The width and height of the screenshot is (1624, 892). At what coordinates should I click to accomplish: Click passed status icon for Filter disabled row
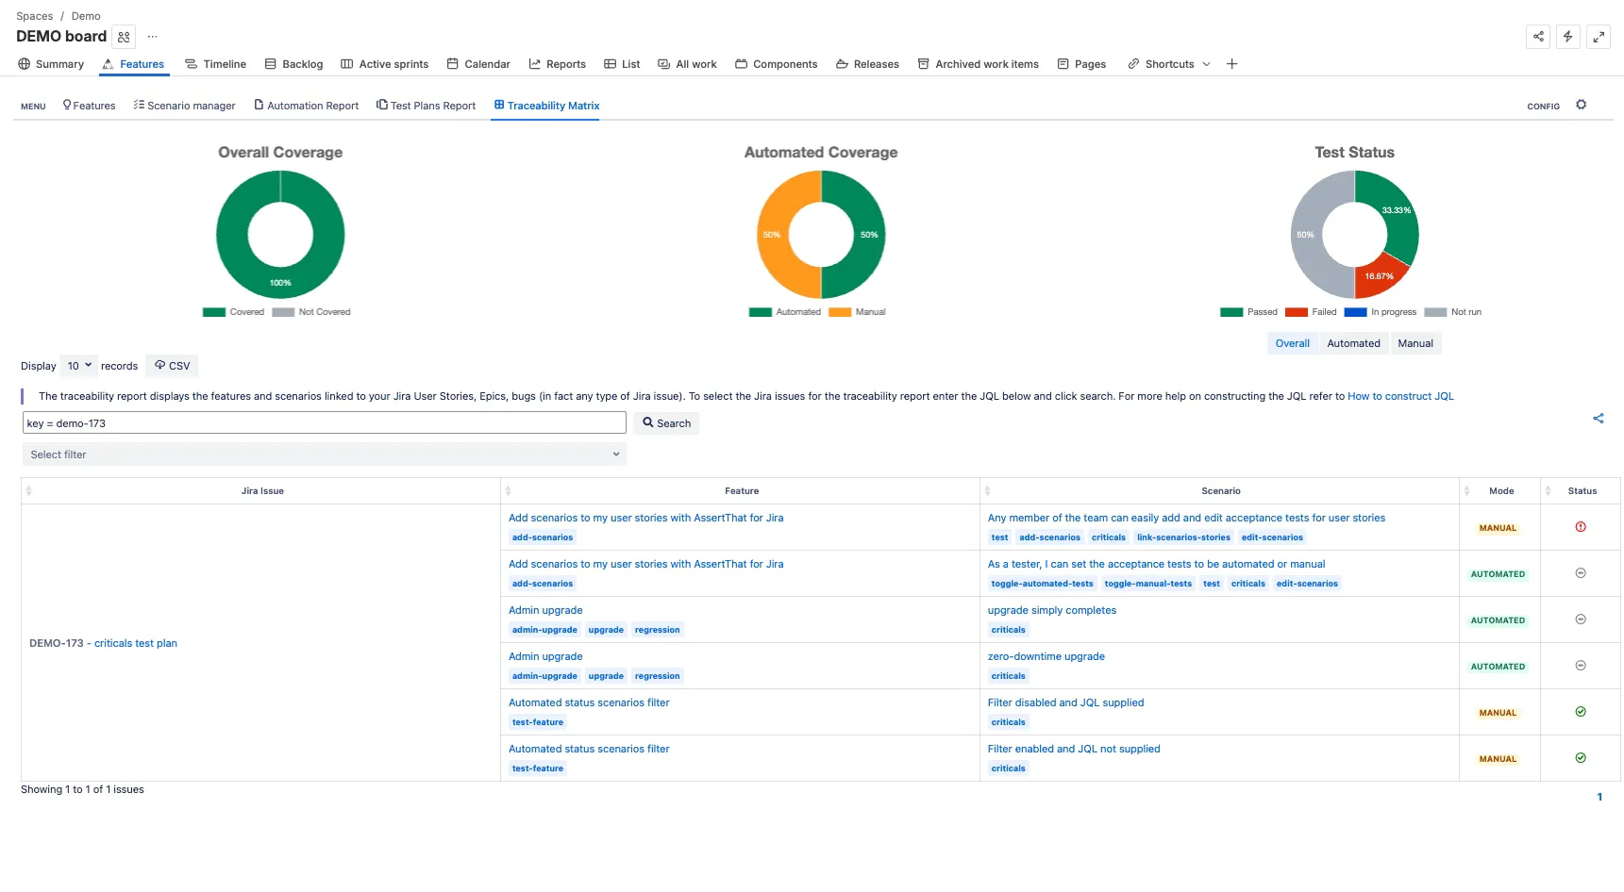pos(1581,712)
